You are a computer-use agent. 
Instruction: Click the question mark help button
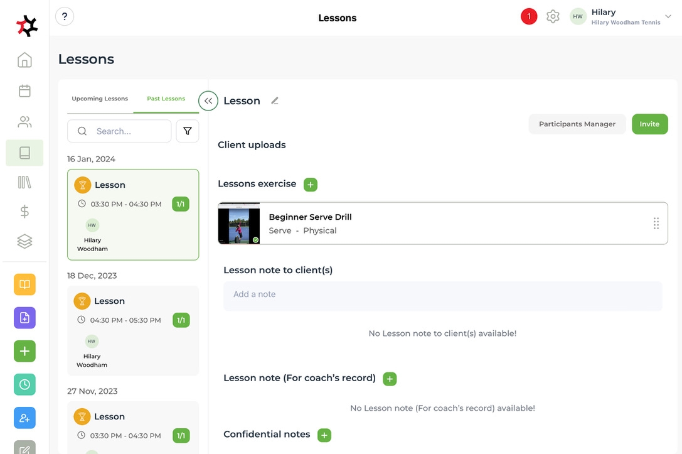pyautogui.click(x=65, y=17)
